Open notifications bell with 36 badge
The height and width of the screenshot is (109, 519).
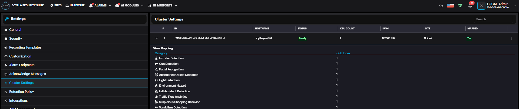(x=470, y=5)
